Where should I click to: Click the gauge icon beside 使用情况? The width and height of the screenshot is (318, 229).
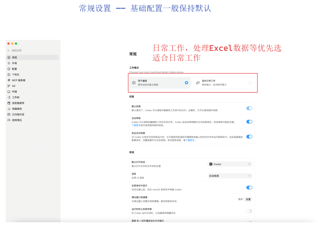(x=9, y=120)
